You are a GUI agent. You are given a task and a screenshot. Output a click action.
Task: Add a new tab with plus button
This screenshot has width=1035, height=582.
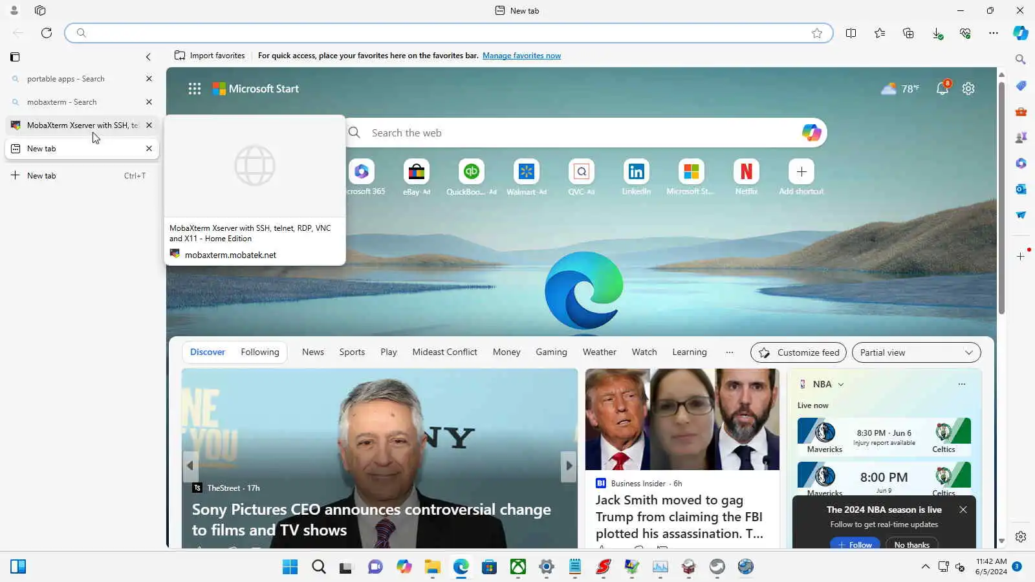click(16, 175)
